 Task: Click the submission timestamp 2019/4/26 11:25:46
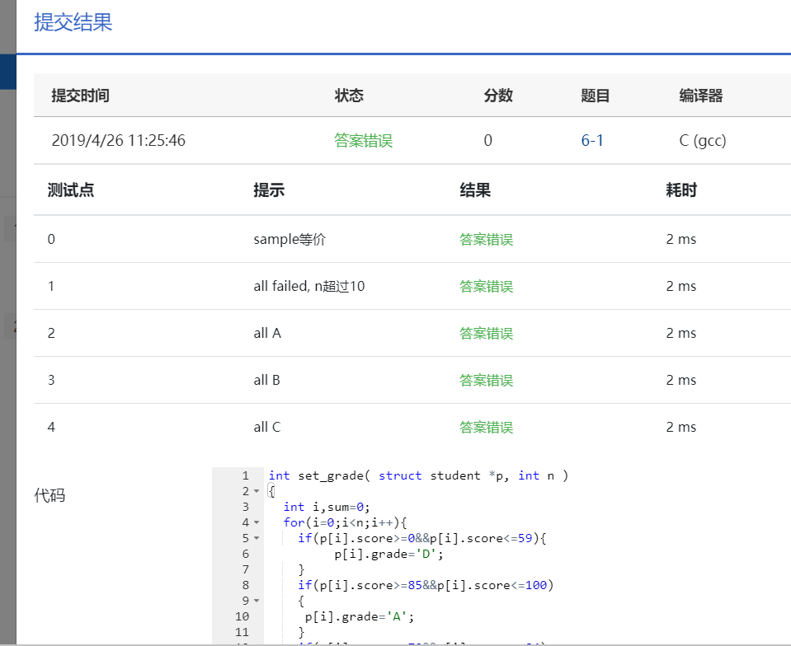point(118,140)
